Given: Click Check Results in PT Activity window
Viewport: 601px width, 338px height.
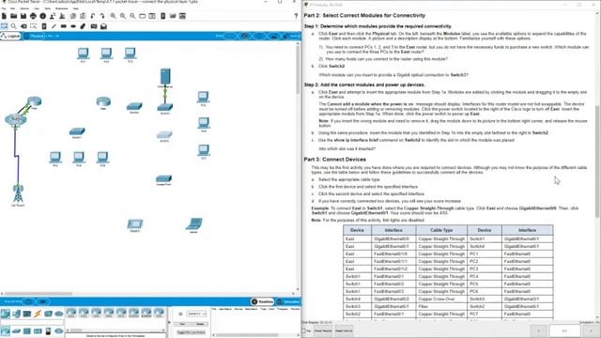Looking at the screenshot, I should (323, 330).
